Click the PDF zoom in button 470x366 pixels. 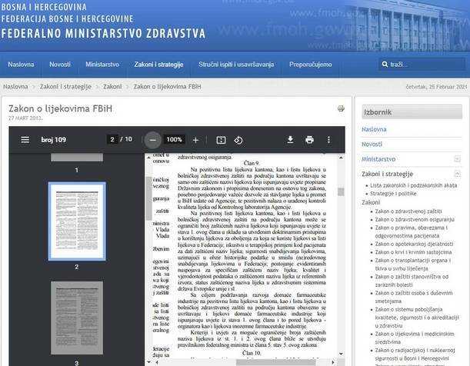(x=195, y=140)
